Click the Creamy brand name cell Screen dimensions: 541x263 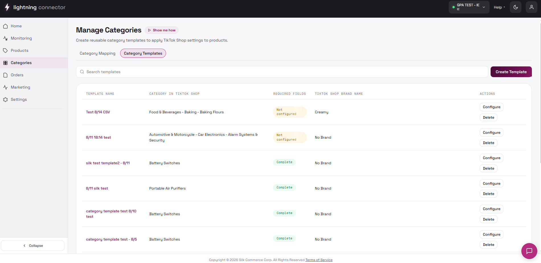pos(321,112)
